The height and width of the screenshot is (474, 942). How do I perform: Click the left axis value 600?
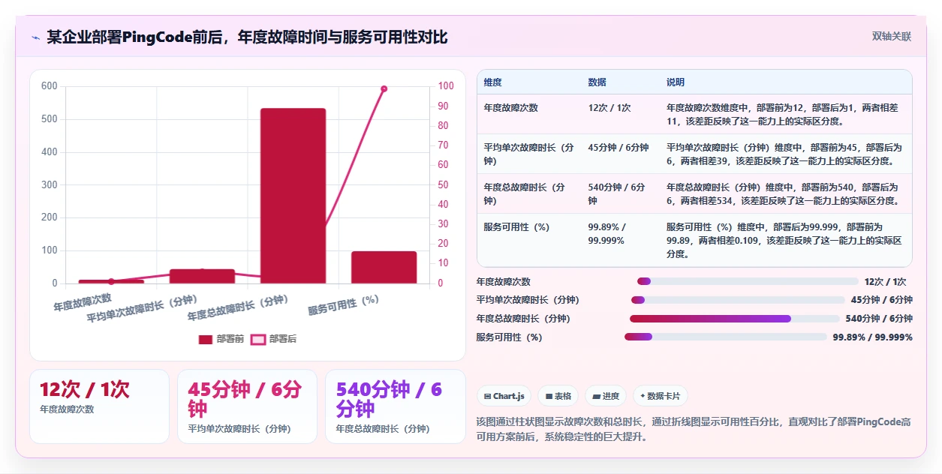coord(50,86)
